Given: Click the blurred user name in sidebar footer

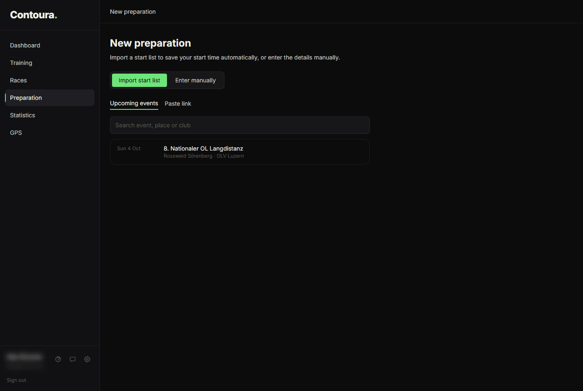Looking at the screenshot, I should pyautogui.click(x=25, y=357).
